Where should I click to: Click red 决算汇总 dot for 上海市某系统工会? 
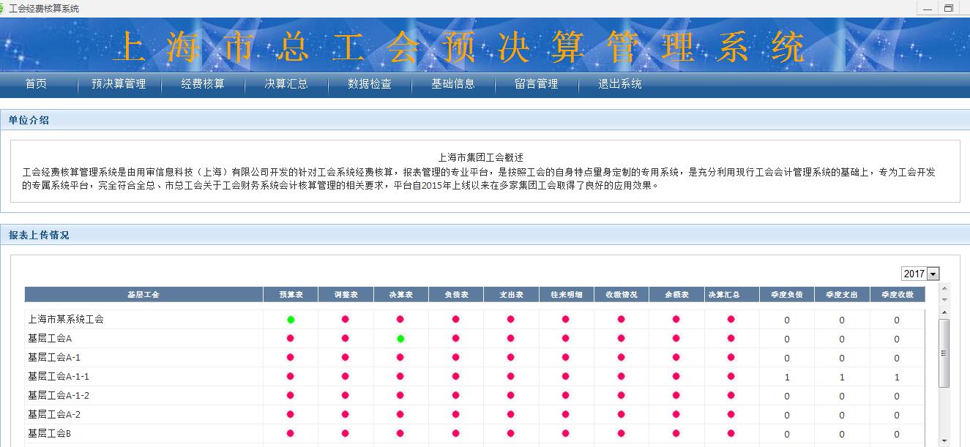tap(731, 320)
